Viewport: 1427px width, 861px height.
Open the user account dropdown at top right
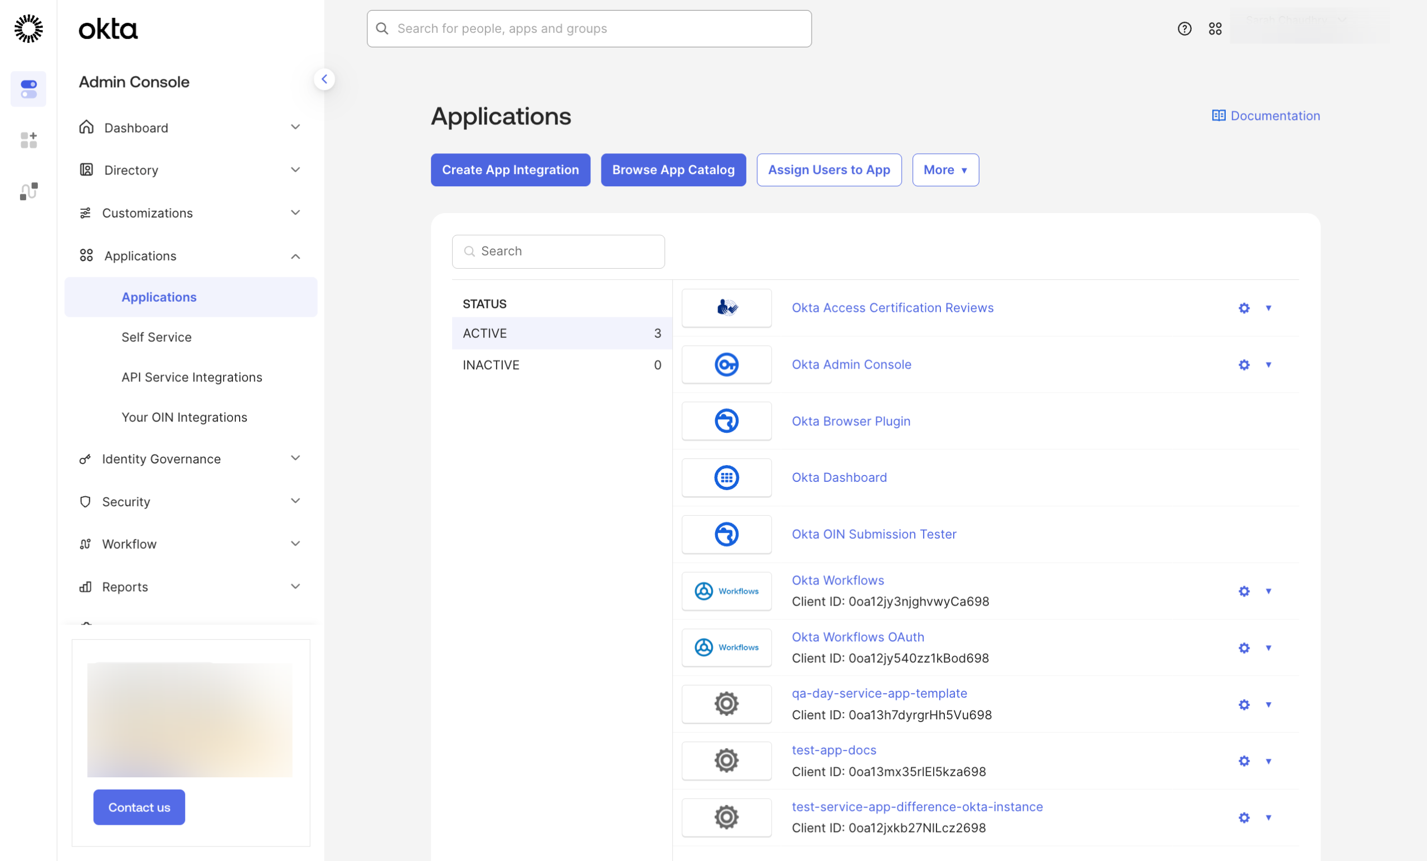[x=1309, y=25]
